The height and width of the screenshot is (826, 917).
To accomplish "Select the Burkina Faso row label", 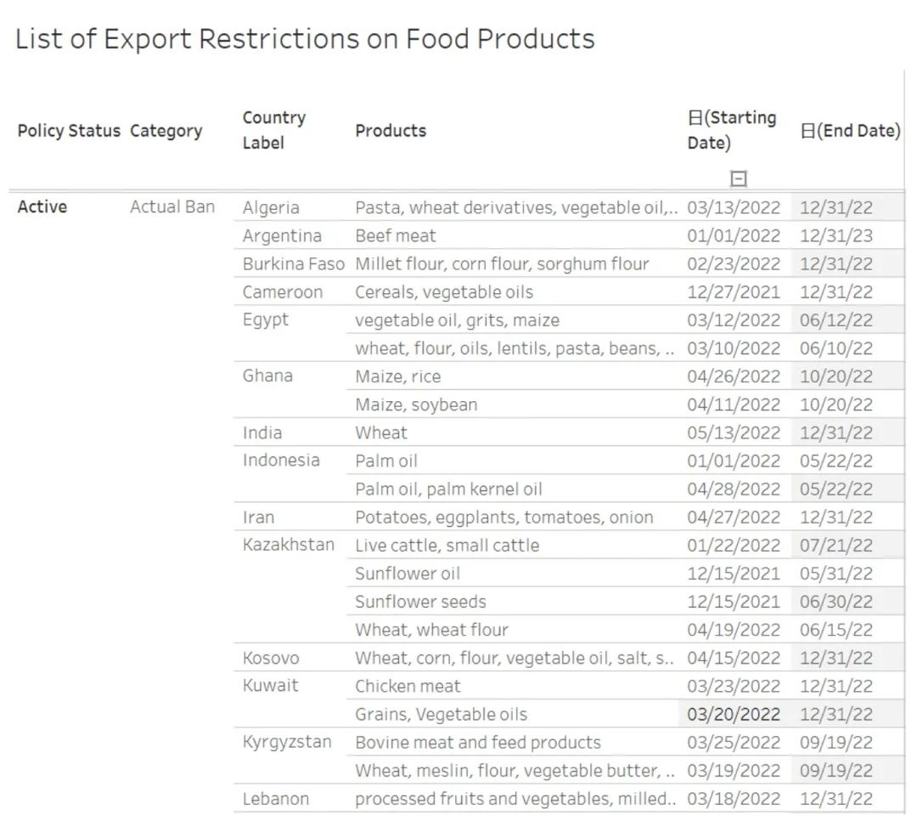I will coord(294,264).
